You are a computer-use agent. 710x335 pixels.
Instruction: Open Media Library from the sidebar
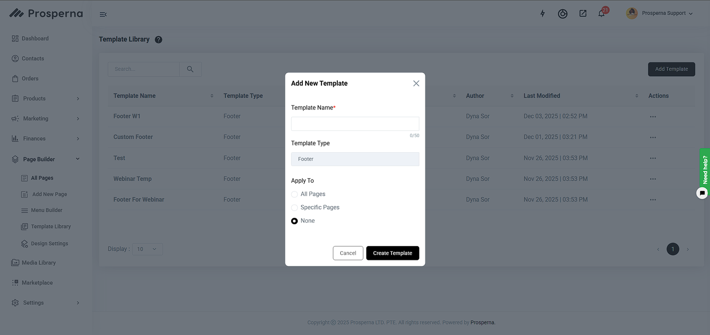39,263
